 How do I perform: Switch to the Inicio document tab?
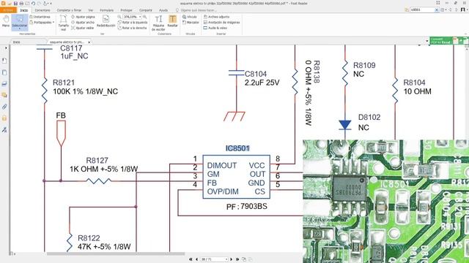(17, 42)
